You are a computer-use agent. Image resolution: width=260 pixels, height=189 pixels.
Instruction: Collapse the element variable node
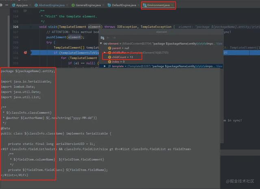pyautogui.click(x=101, y=43)
